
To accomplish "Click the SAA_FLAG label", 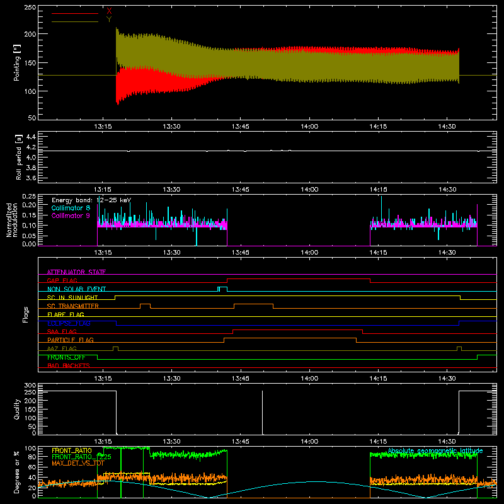I will tap(62, 331).
